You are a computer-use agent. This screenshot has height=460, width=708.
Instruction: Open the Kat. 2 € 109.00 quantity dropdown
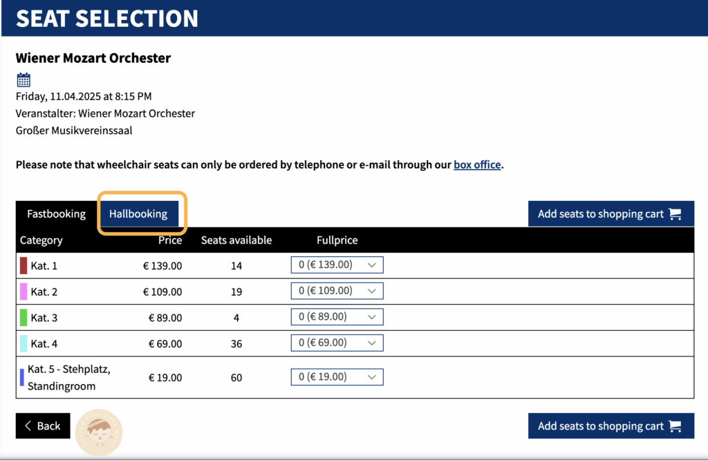coord(337,291)
